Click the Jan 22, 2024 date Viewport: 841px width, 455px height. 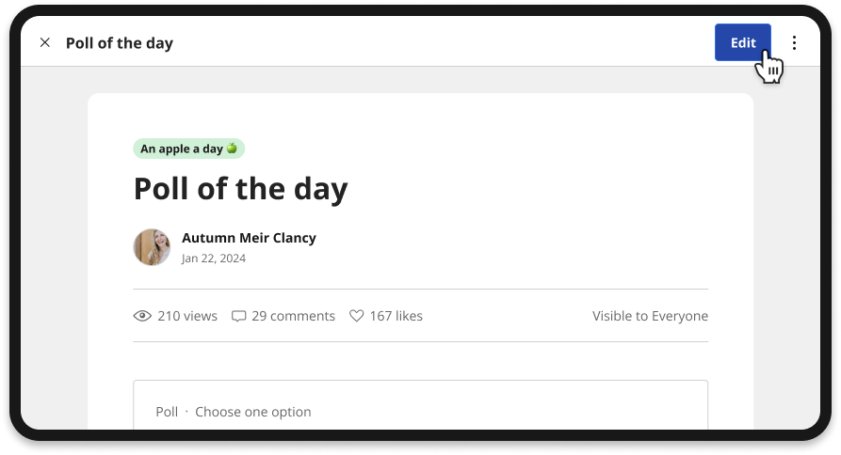pyautogui.click(x=214, y=258)
